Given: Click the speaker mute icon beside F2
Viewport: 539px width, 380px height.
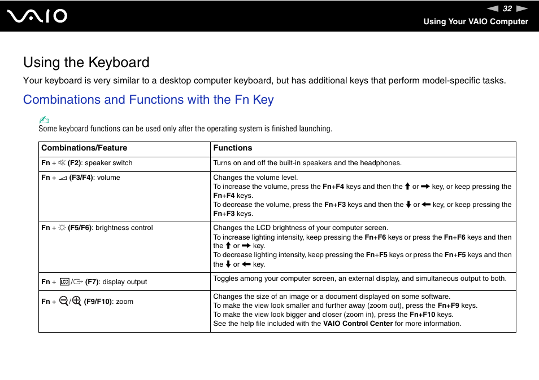Looking at the screenshot, I should pyautogui.click(x=62, y=162).
